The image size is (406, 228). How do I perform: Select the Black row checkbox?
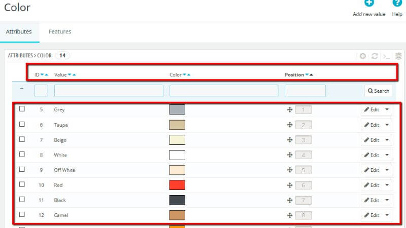(x=22, y=199)
